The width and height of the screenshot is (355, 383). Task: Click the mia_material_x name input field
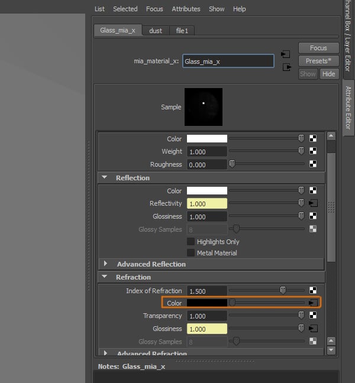coord(228,61)
